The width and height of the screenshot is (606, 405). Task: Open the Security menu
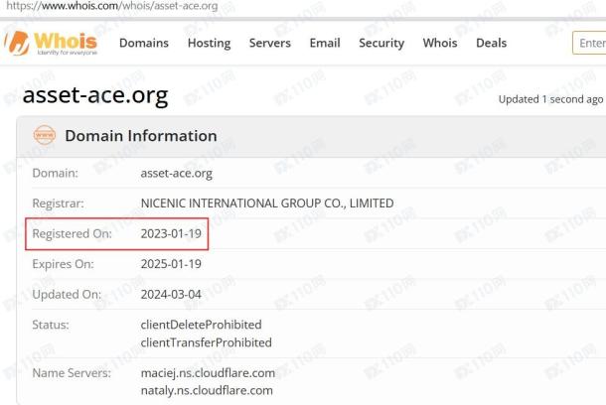pos(381,43)
